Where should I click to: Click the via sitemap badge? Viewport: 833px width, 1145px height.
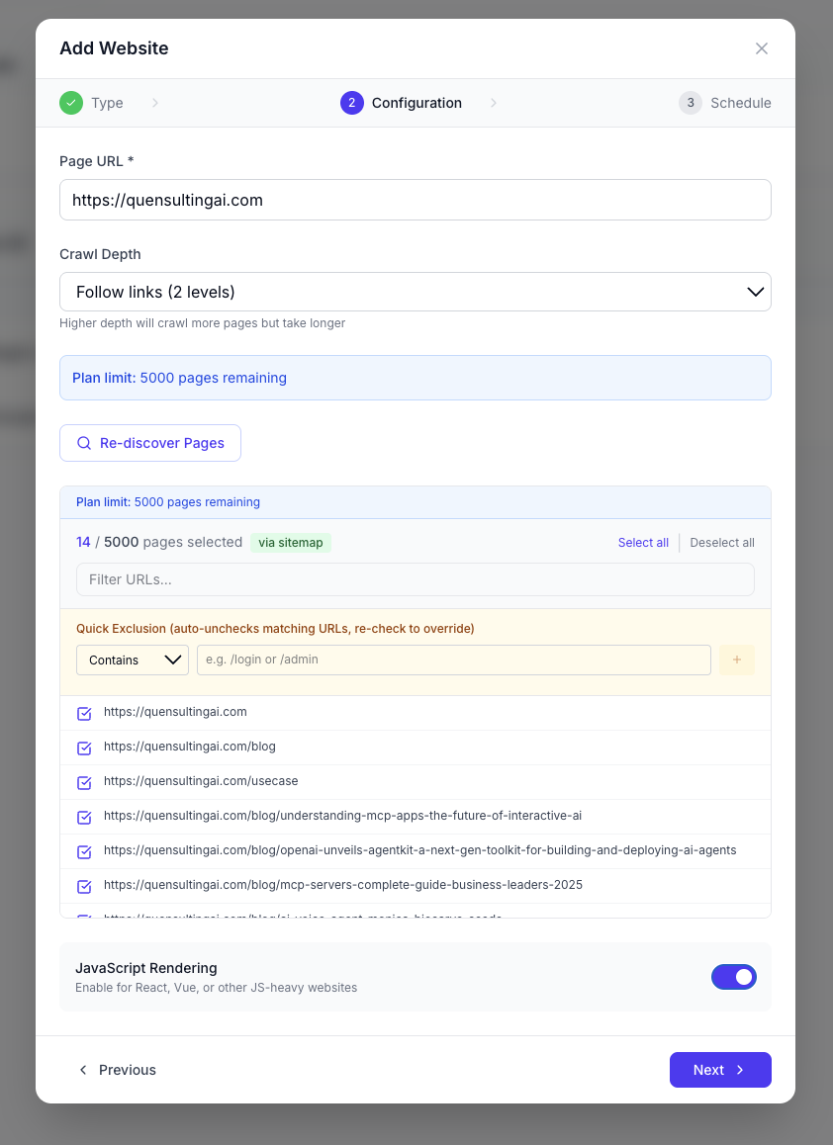(x=291, y=542)
